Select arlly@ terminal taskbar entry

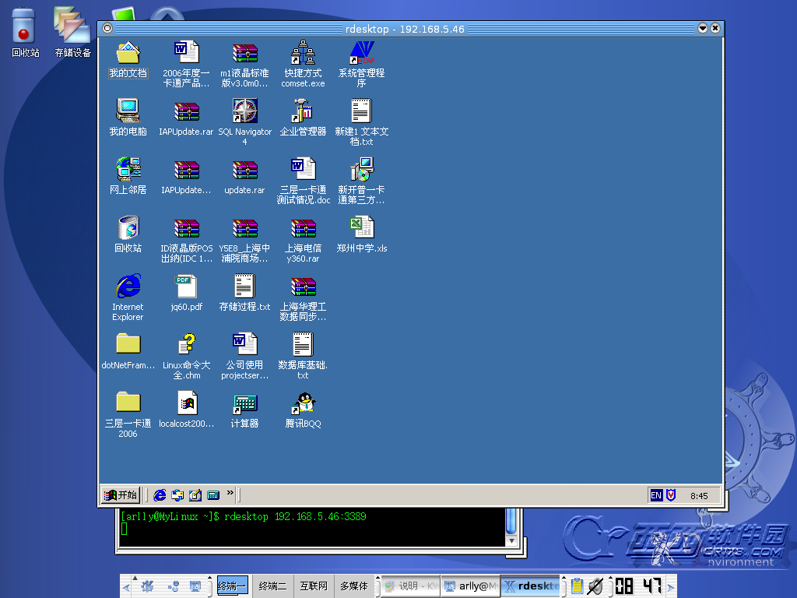pyautogui.click(x=469, y=586)
